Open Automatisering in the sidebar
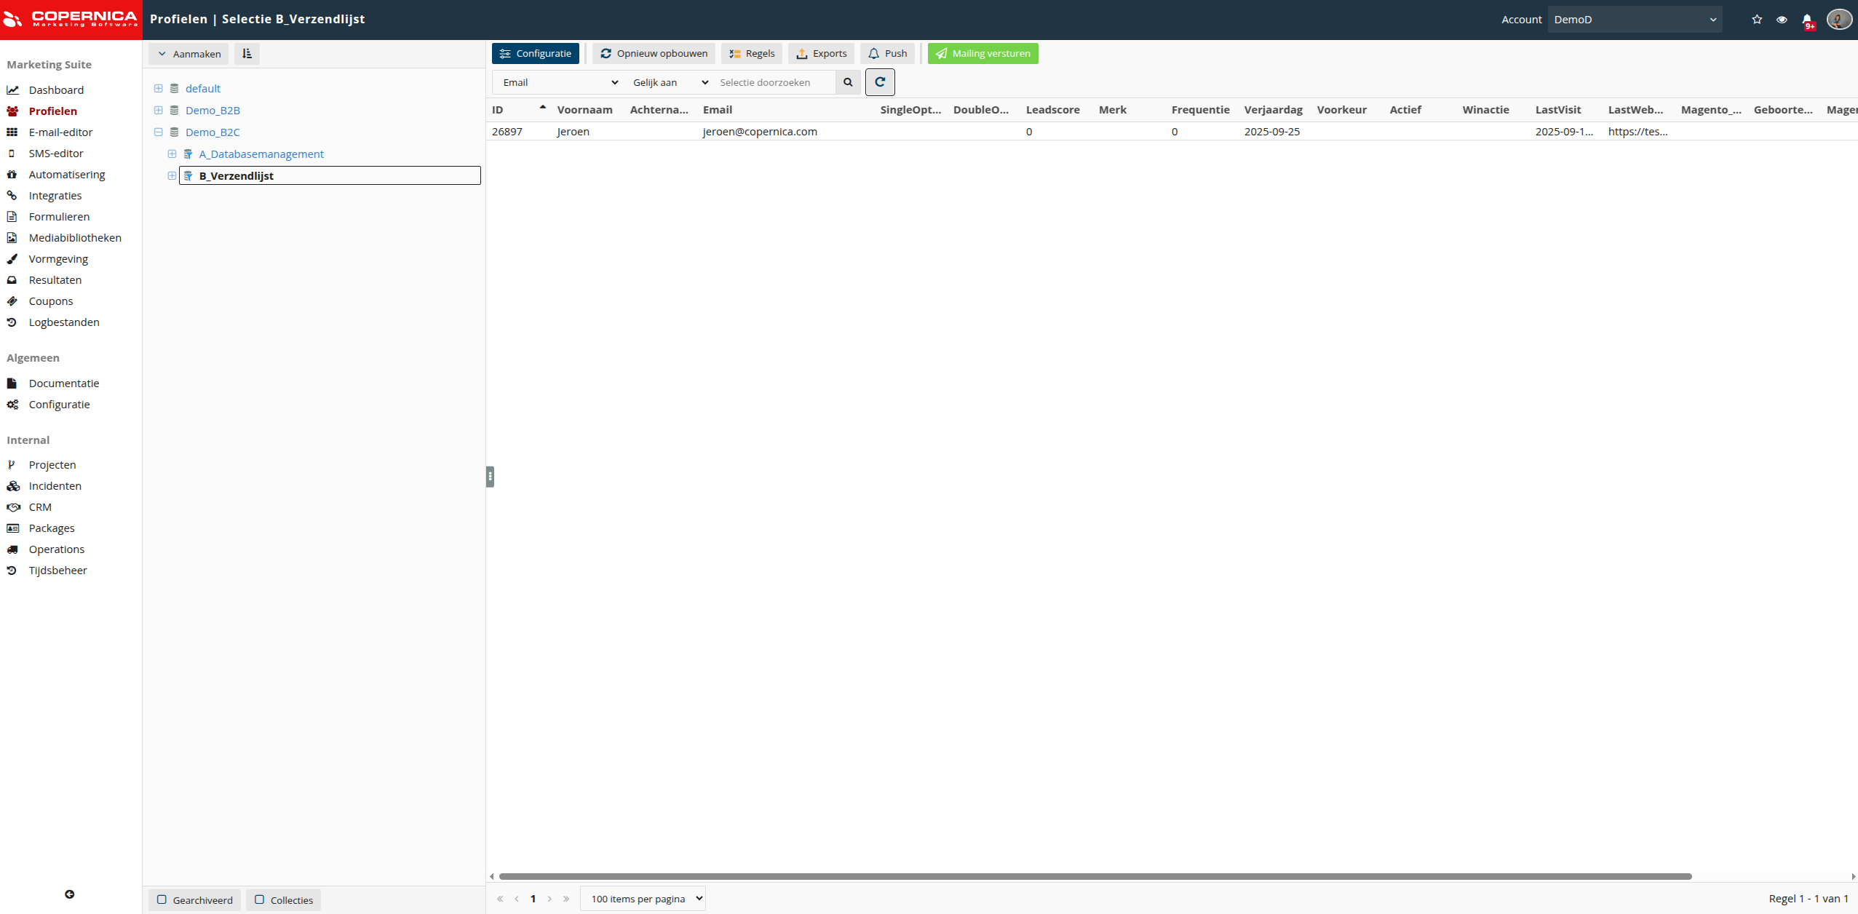The height and width of the screenshot is (914, 1858). coord(67,174)
